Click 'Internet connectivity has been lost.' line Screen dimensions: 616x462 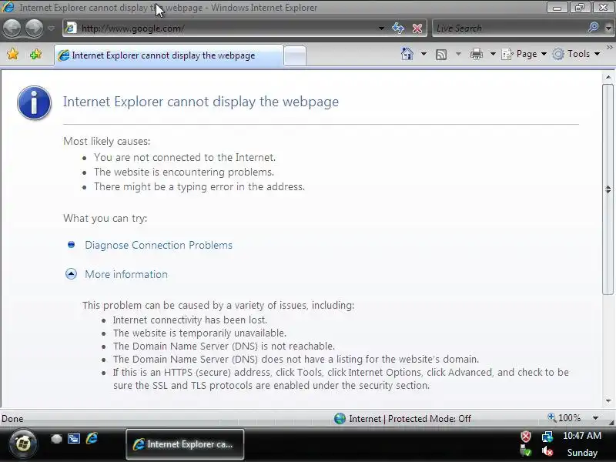pos(189,320)
